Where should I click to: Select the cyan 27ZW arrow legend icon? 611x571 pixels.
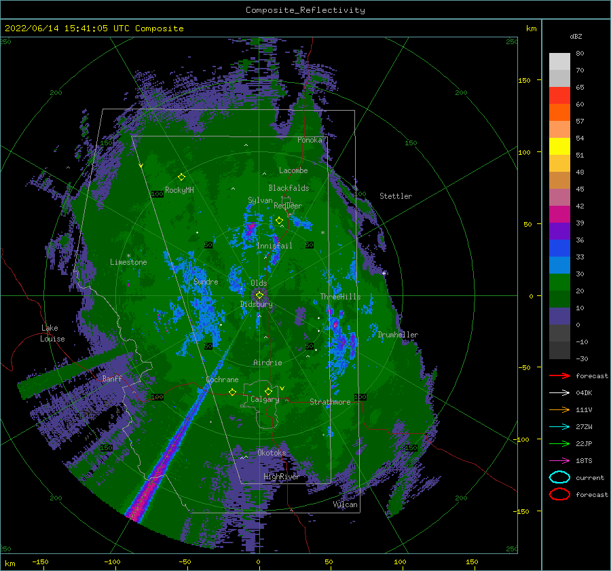(x=559, y=427)
